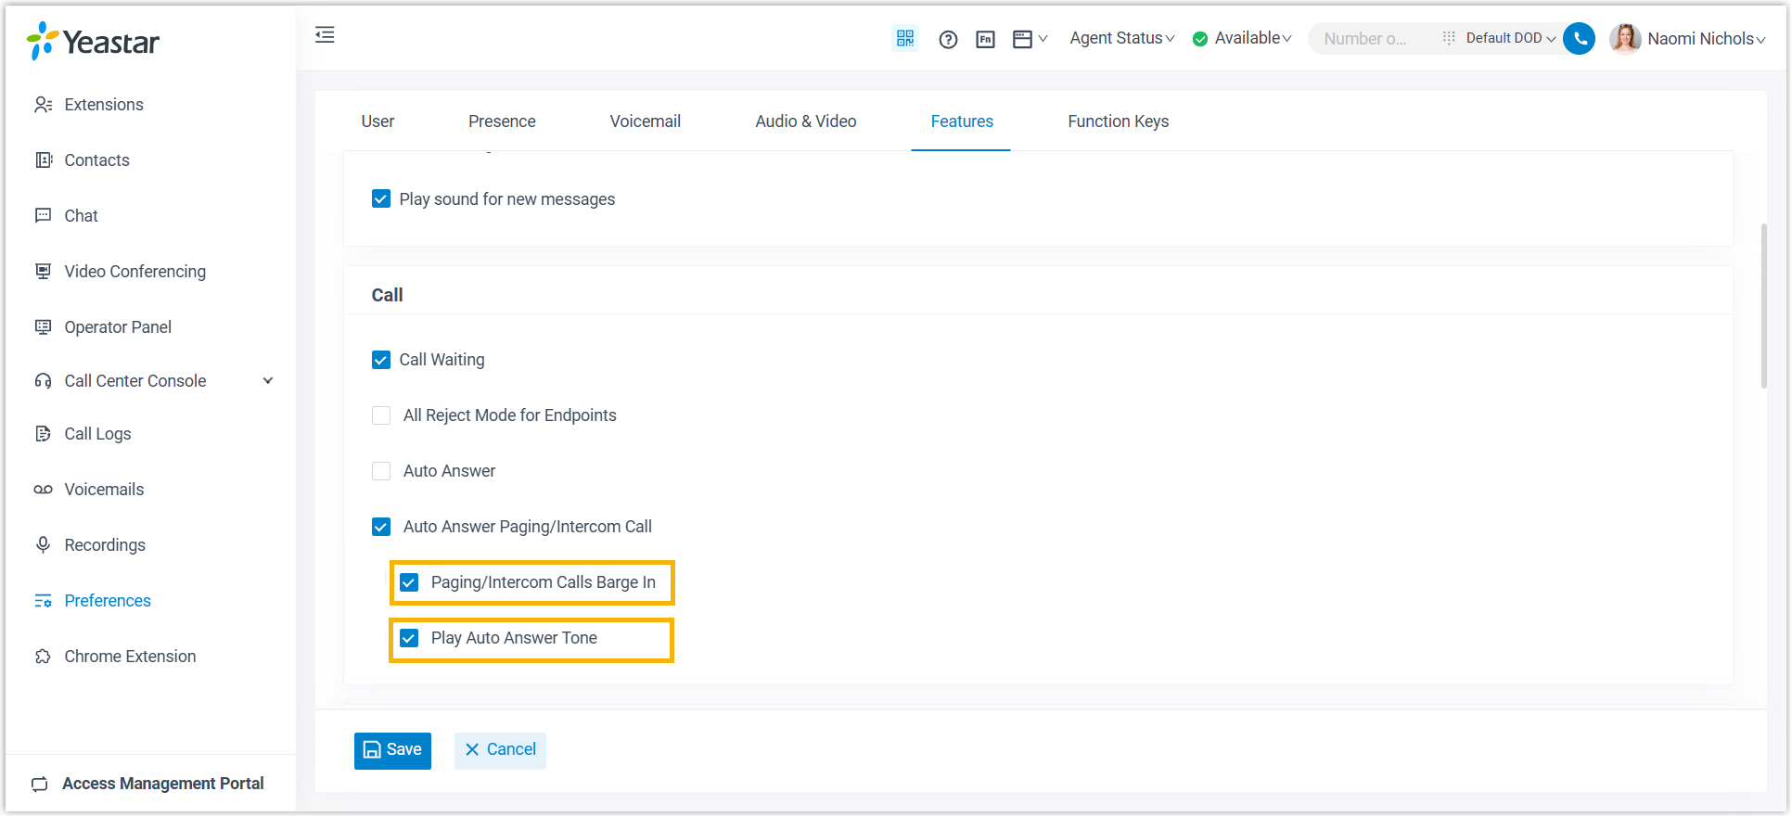
Task: Switch to the Audio & Video tab
Action: point(805,121)
